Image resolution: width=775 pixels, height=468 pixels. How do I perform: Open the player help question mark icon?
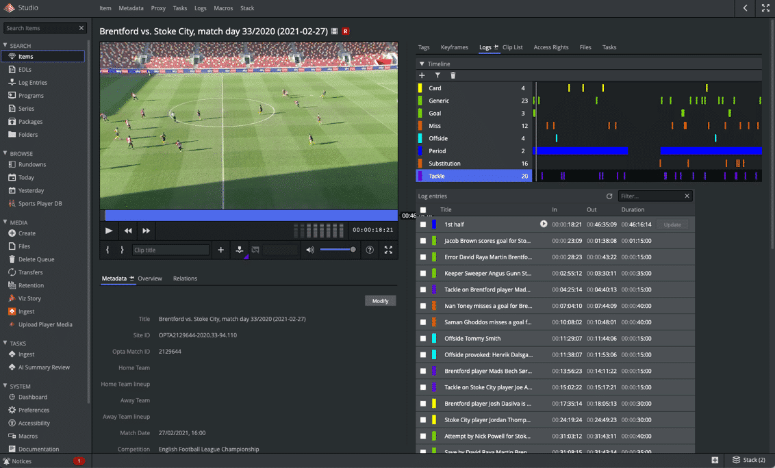pyautogui.click(x=370, y=250)
